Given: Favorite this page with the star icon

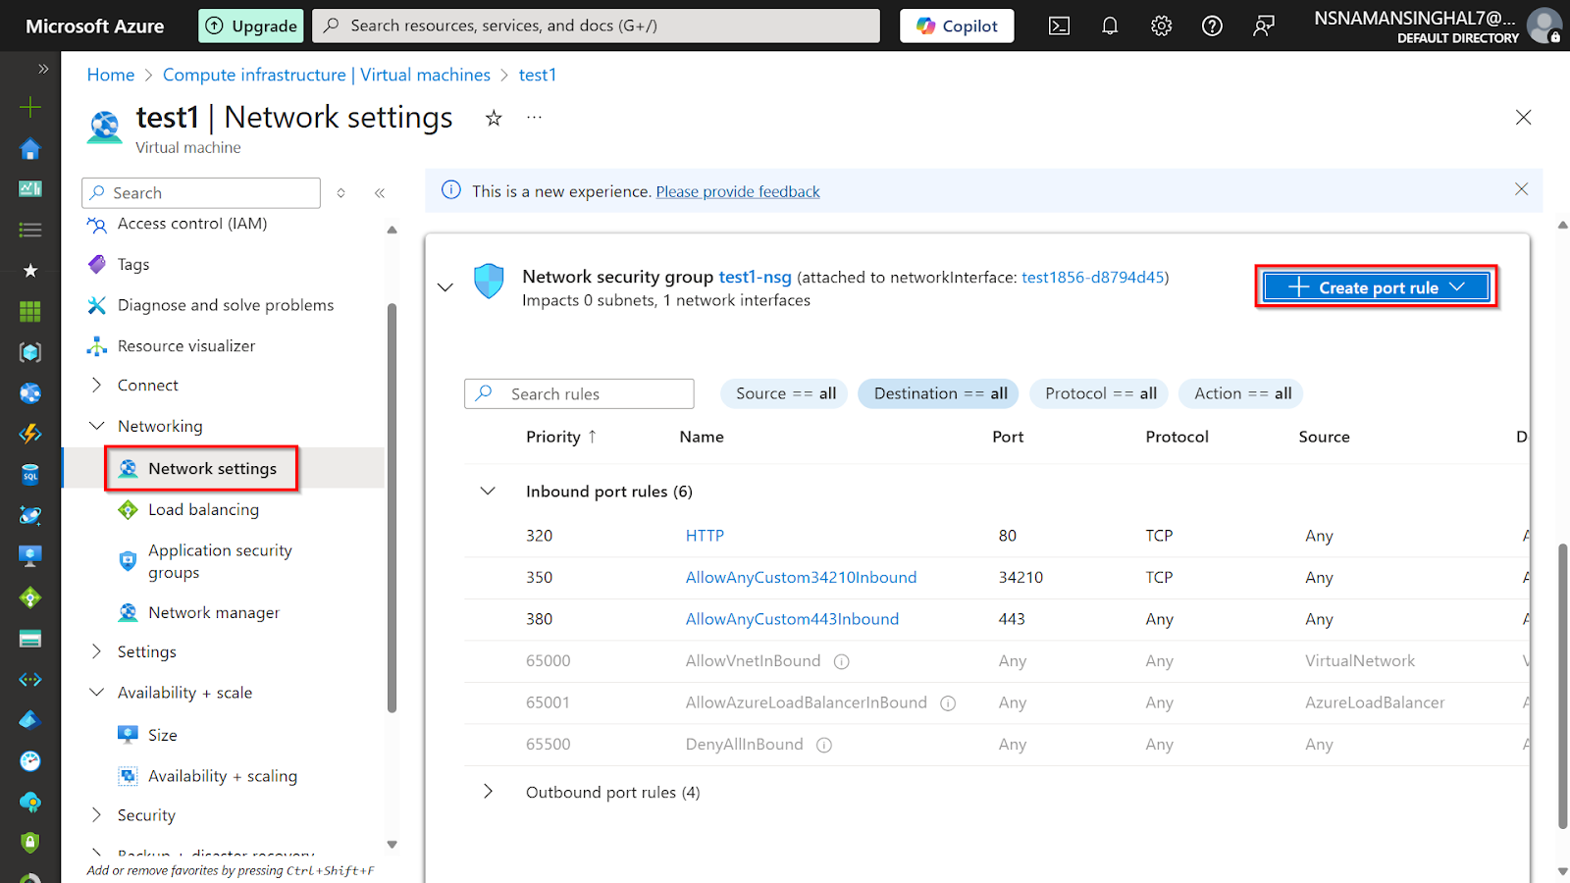Looking at the screenshot, I should click(x=494, y=119).
